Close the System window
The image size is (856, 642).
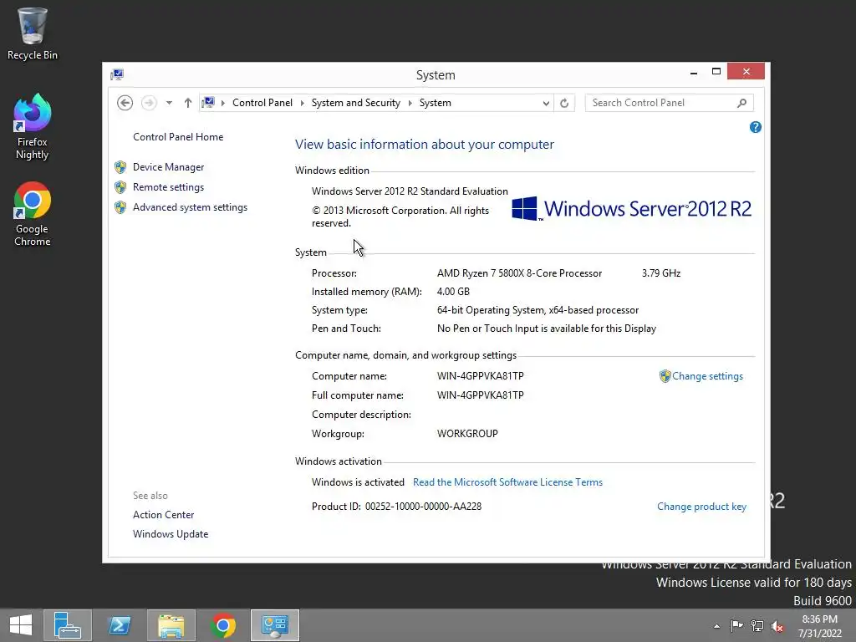click(x=746, y=72)
